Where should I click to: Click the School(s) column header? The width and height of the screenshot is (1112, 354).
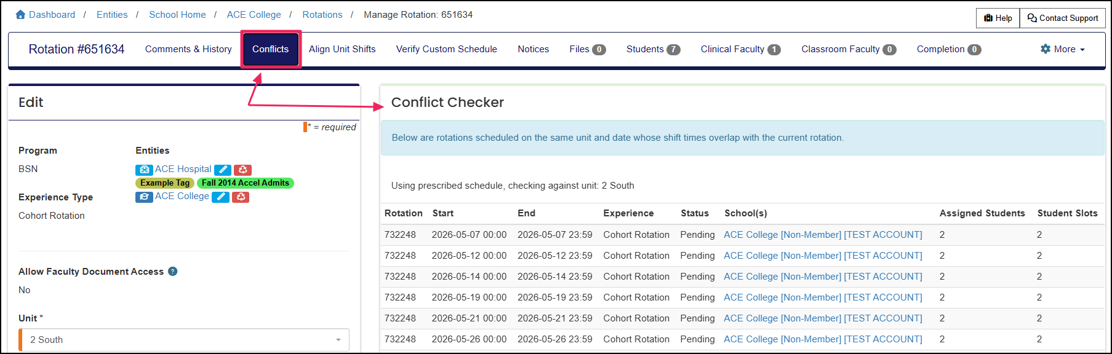746,213
